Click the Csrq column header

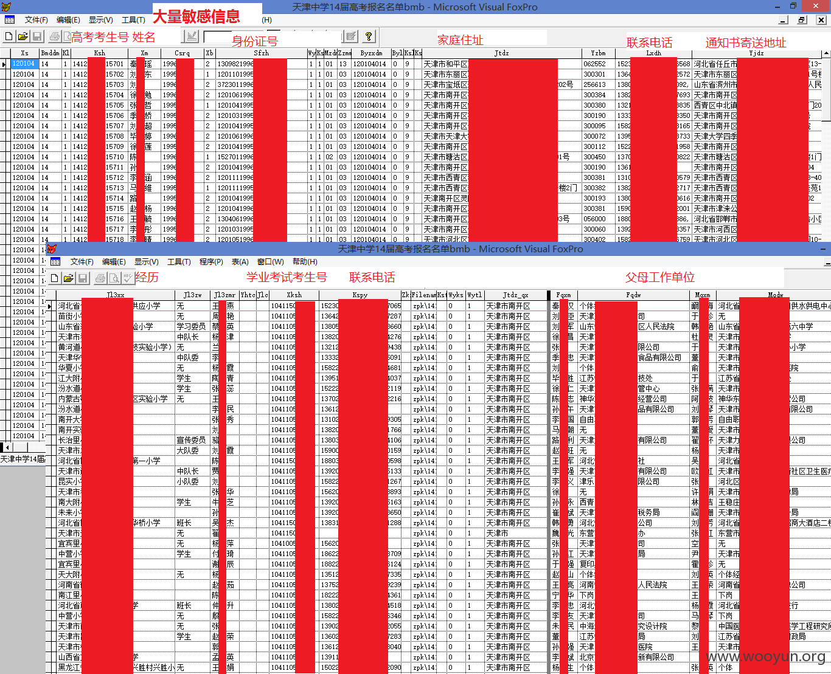click(x=183, y=53)
